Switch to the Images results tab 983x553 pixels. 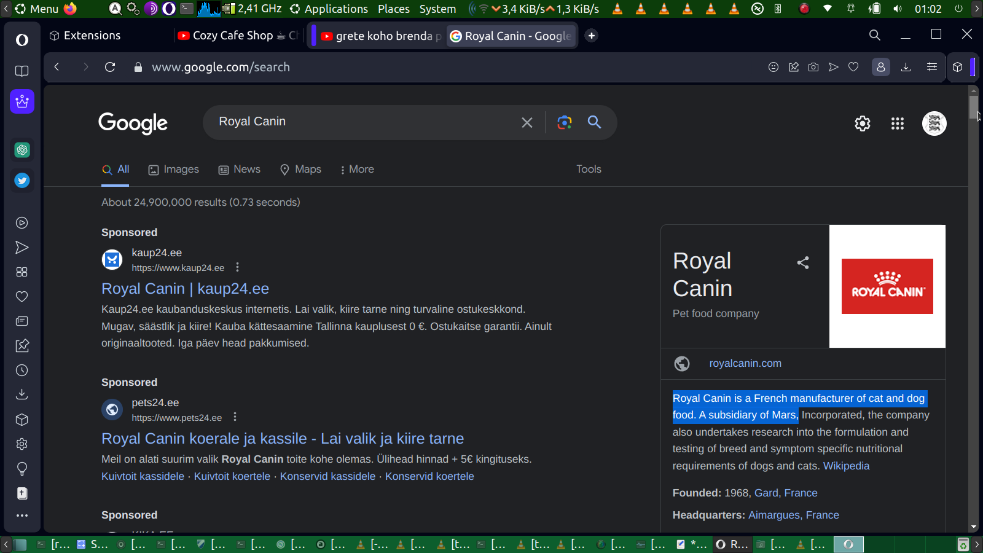coord(174,170)
